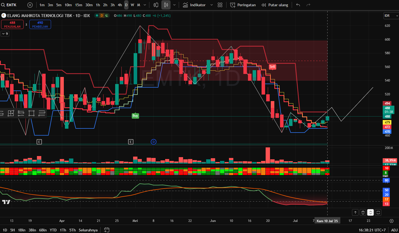Switch to the M monthly timeframe

tap(139, 5)
